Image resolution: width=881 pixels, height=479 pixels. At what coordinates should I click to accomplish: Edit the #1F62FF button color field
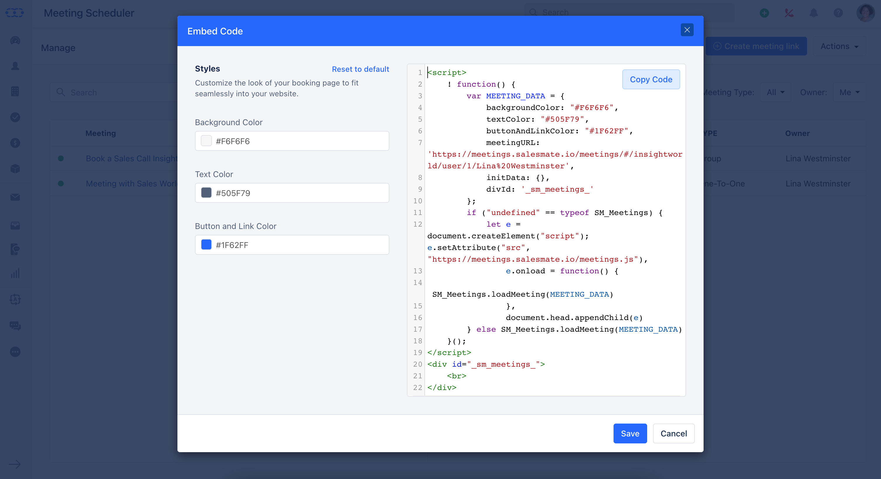[x=292, y=245]
